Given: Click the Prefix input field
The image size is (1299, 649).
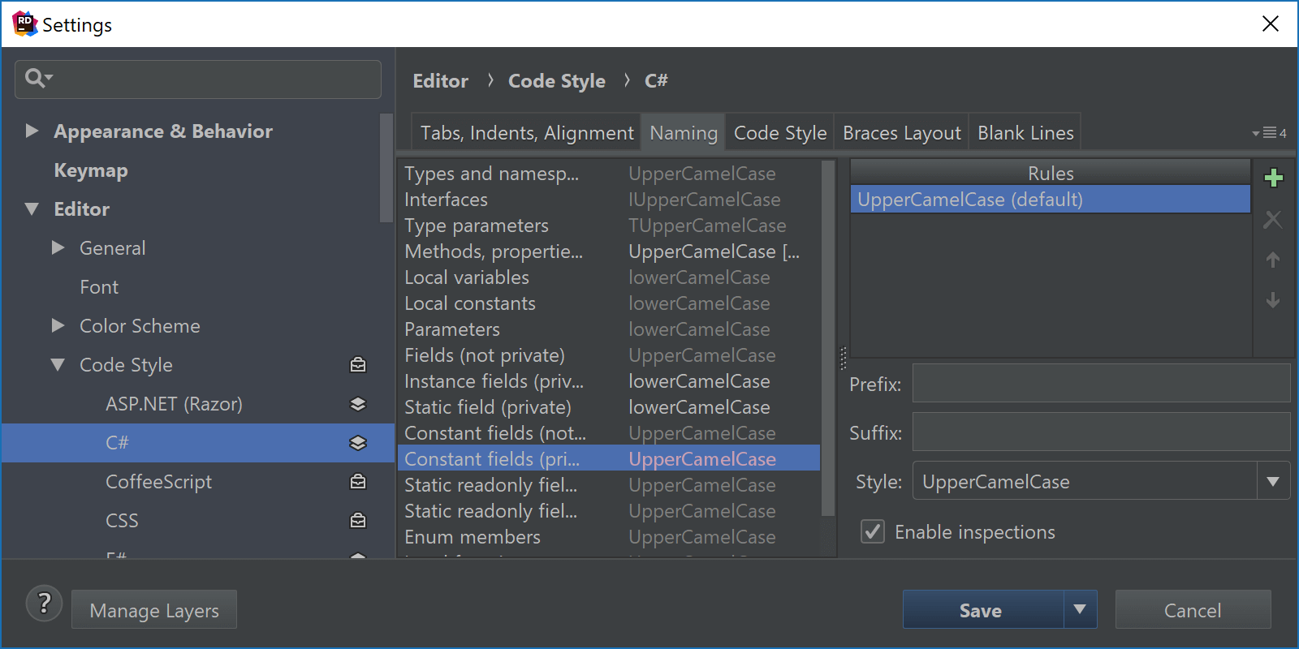Looking at the screenshot, I should (1101, 383).
